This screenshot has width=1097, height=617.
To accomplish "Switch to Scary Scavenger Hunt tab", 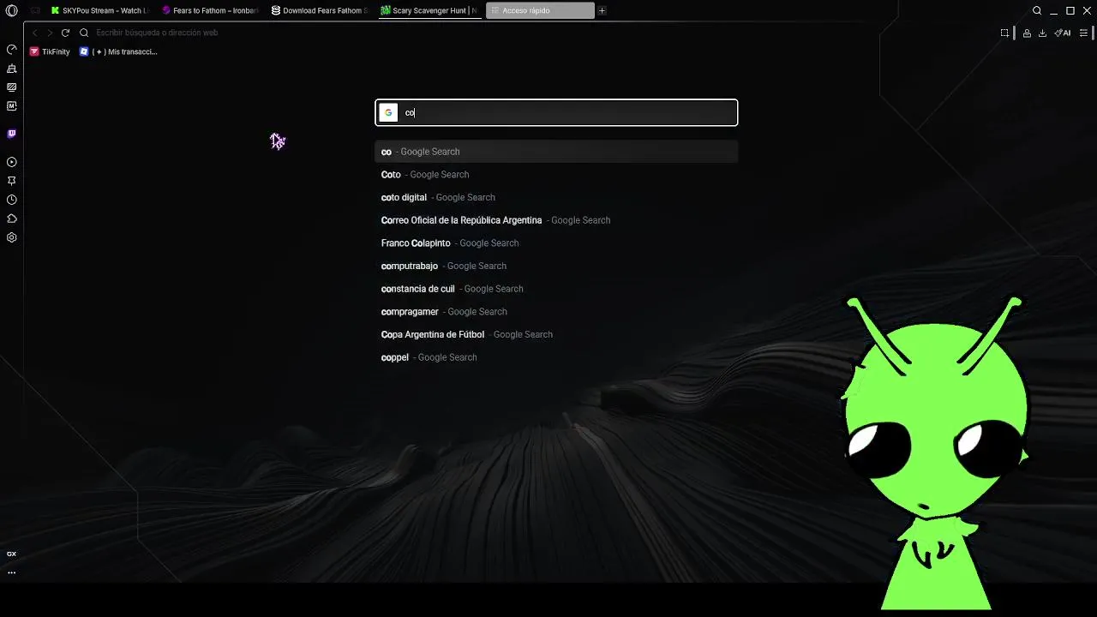I will (429, 10).
